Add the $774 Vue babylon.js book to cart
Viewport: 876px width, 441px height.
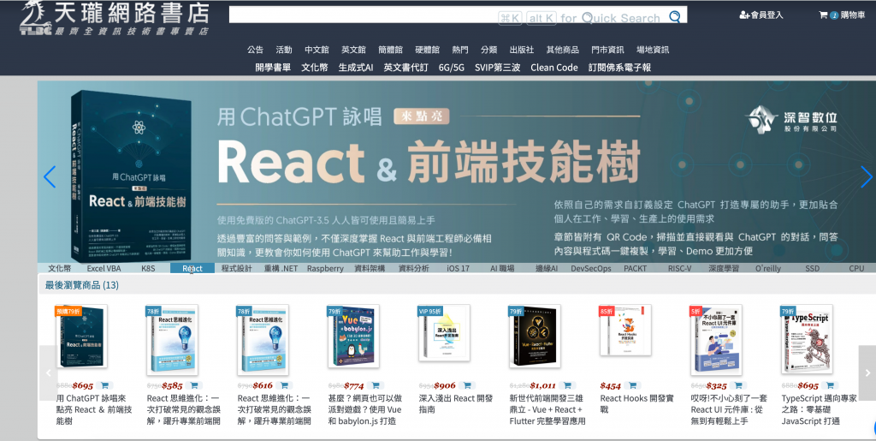pos(376,385)
